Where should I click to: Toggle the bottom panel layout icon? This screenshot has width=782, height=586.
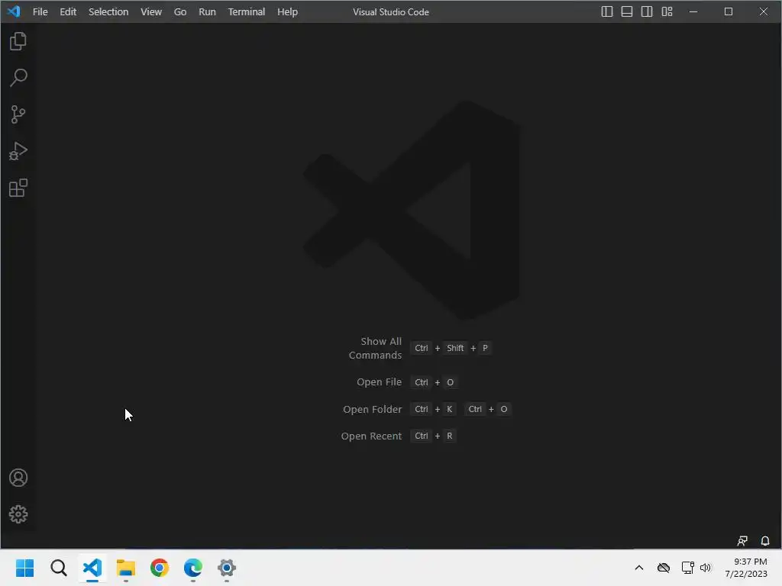[x=627, y=11]
